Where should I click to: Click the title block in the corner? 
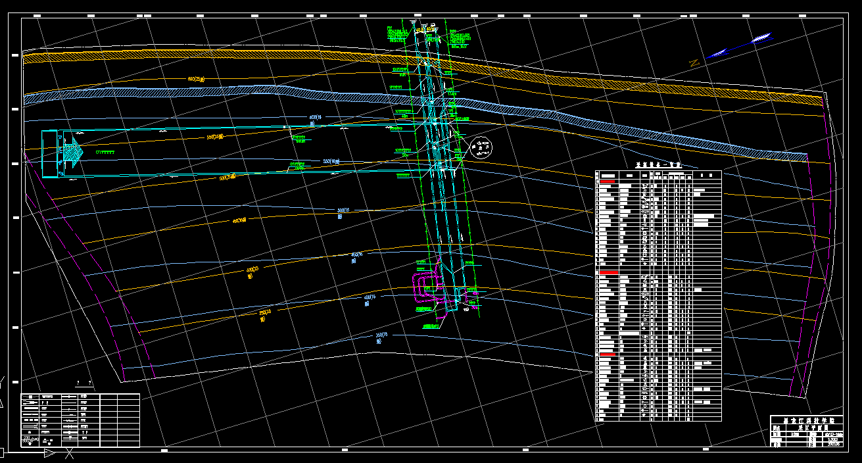tap(806, 431)
